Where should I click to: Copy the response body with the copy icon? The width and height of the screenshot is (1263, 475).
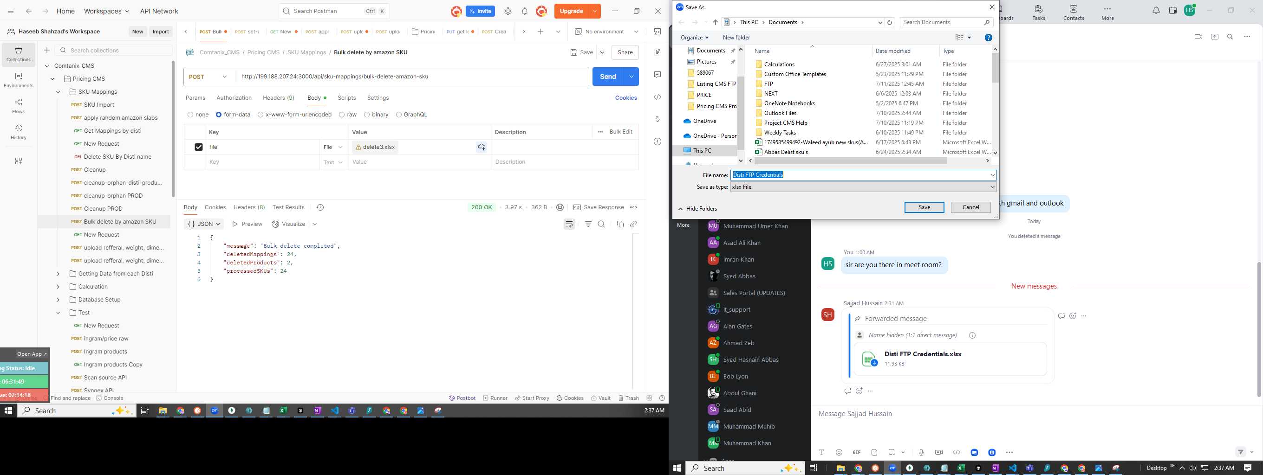tap(620, 224)
